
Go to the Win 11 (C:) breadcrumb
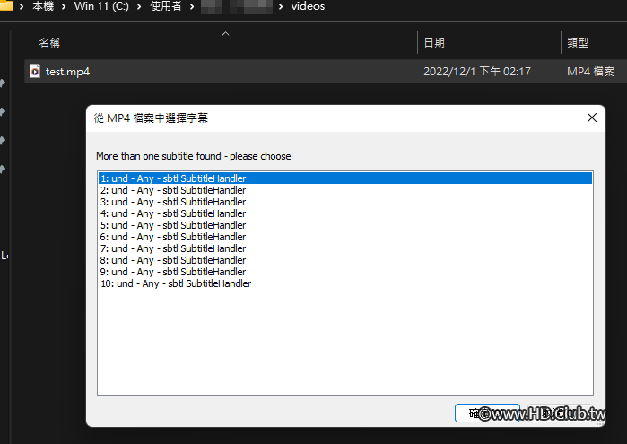(x=101, y=6)
